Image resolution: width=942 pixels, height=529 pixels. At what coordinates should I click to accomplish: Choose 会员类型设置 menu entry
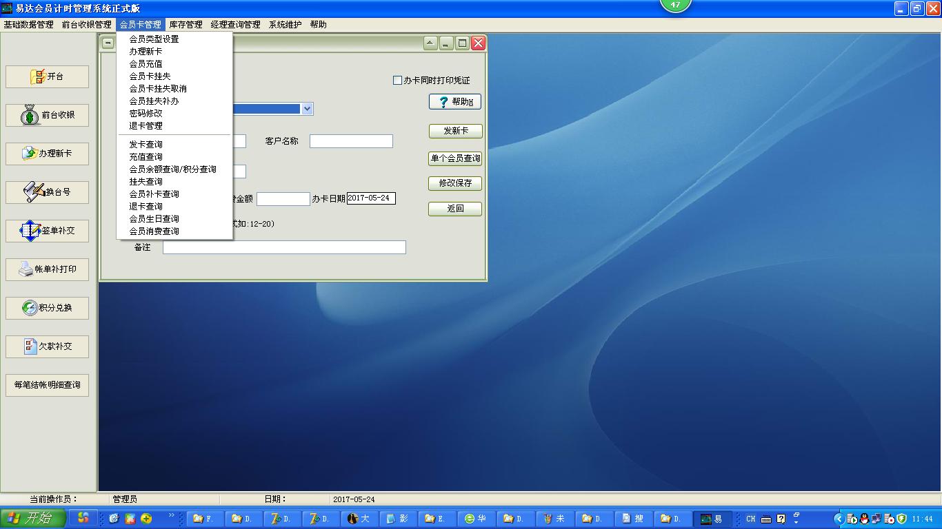[174, 39]
